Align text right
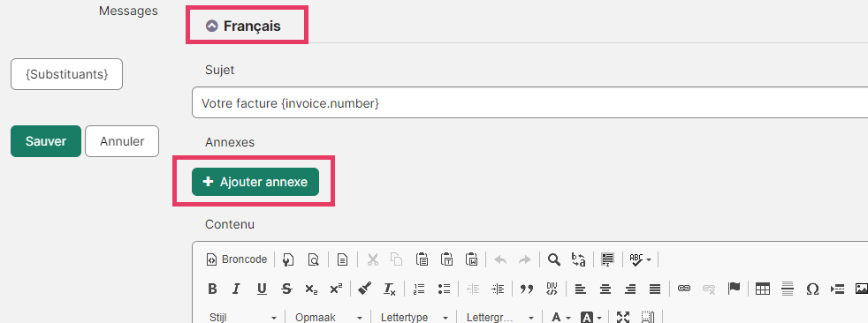868x323 pixels. 630,289
